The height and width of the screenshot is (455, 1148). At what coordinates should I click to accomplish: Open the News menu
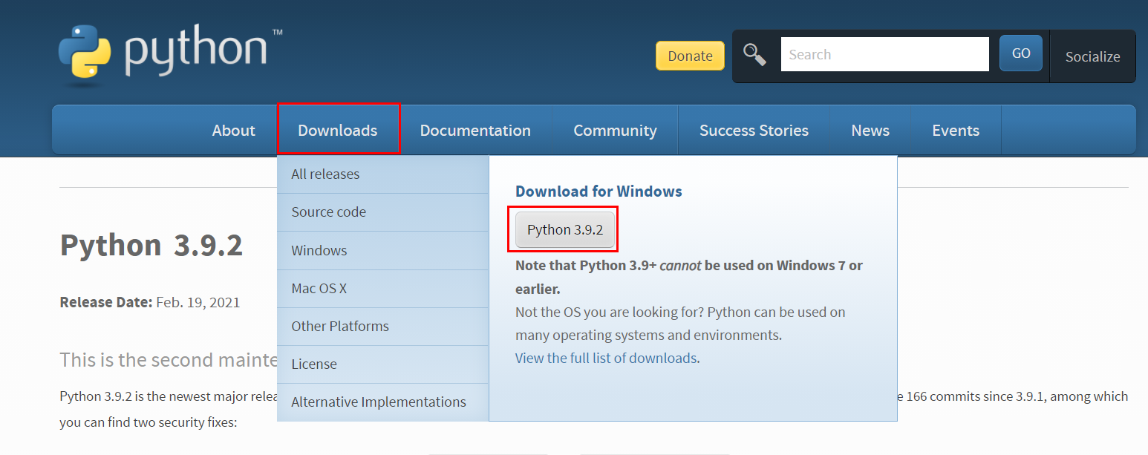[870, 130]
